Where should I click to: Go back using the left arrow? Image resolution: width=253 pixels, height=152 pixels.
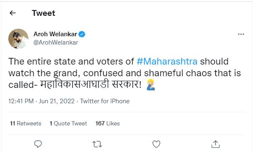[13, 13]
